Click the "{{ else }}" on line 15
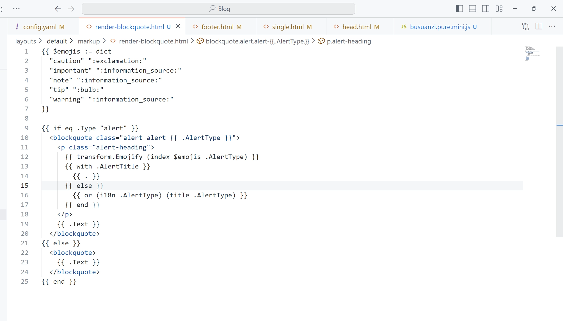 click(x=84, y=186)
